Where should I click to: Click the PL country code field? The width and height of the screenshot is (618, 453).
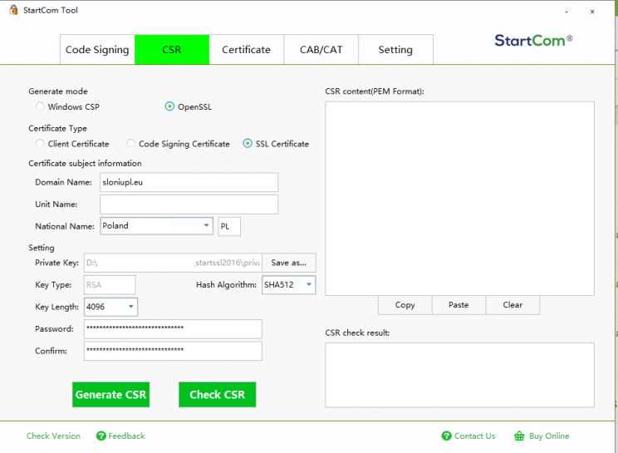point(229,226)
